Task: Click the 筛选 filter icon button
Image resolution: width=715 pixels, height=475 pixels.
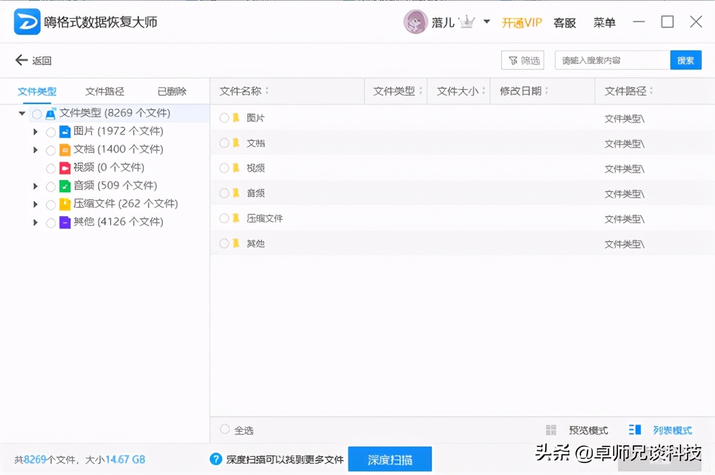Action: pos(523,60)
